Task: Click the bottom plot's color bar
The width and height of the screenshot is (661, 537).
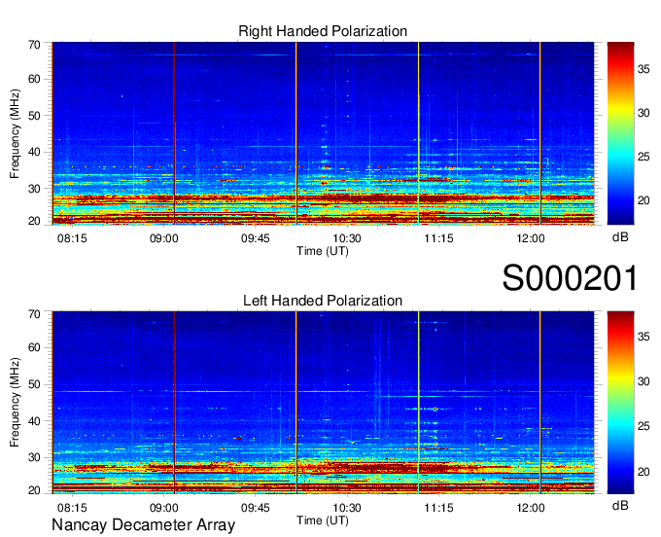Action: (x=620, y=403)
